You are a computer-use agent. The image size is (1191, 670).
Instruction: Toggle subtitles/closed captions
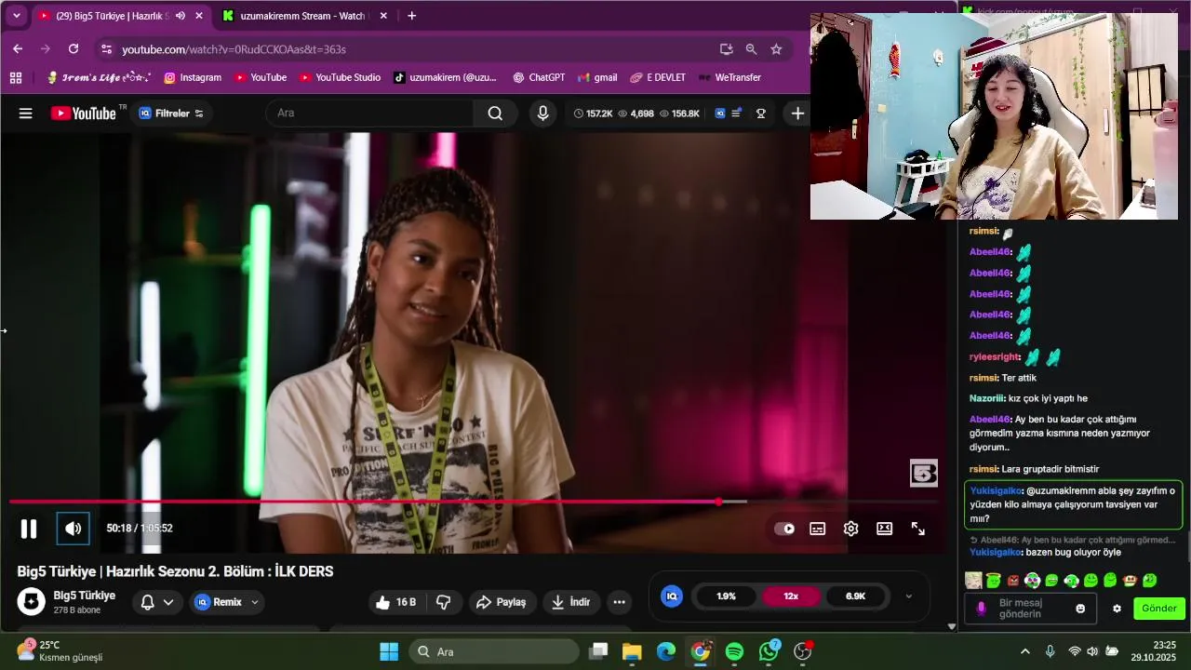click(x=817, y=529)
